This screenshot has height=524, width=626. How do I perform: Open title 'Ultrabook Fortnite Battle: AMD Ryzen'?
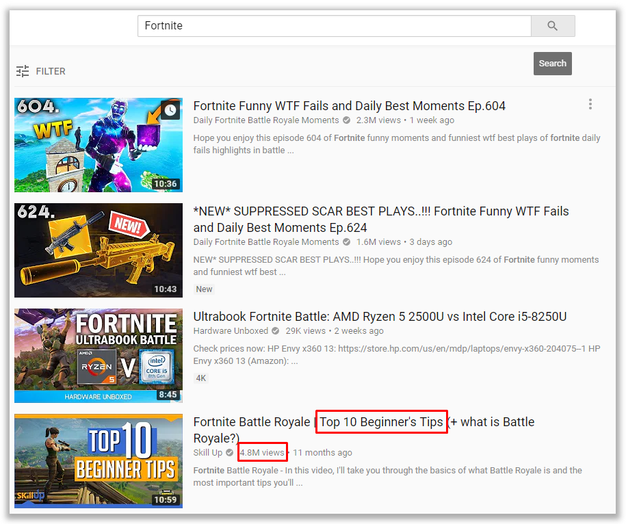tap(380, 317)
